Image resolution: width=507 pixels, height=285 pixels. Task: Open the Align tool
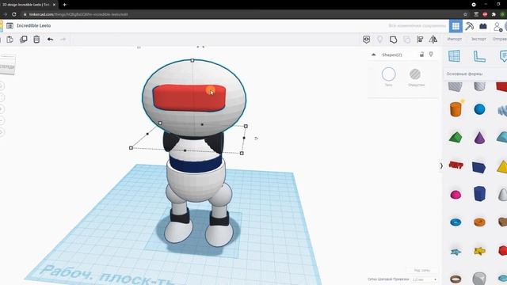420,40
